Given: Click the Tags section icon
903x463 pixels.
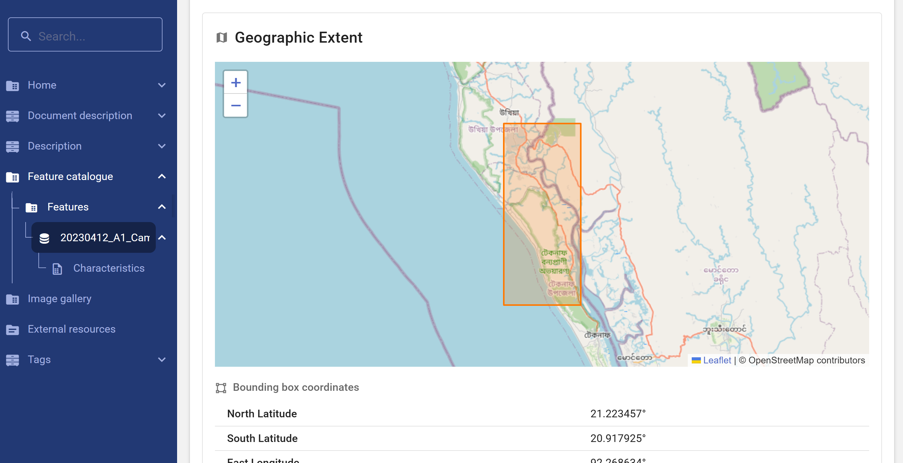Looking at the screenshot, I should point(12,360).
